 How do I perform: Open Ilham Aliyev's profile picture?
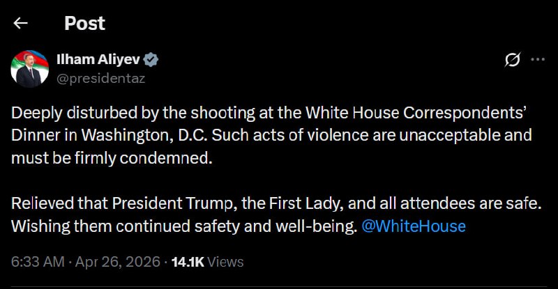pyautogui.click(x=28, y=68)
